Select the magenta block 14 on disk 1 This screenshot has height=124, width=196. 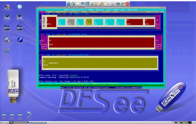coord(158,22)
